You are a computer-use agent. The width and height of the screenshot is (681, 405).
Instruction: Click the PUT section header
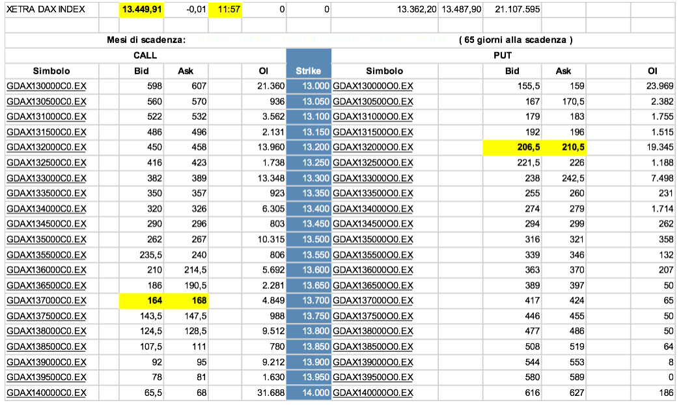(x=503, y=55)
